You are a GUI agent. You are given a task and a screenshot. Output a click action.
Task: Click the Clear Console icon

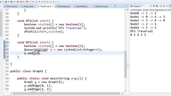pos(161,6)
